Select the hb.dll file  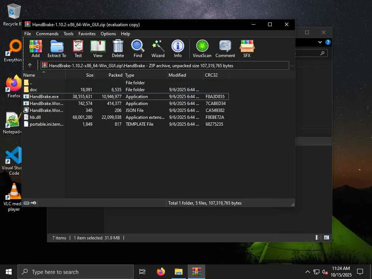tap(126, 117)
